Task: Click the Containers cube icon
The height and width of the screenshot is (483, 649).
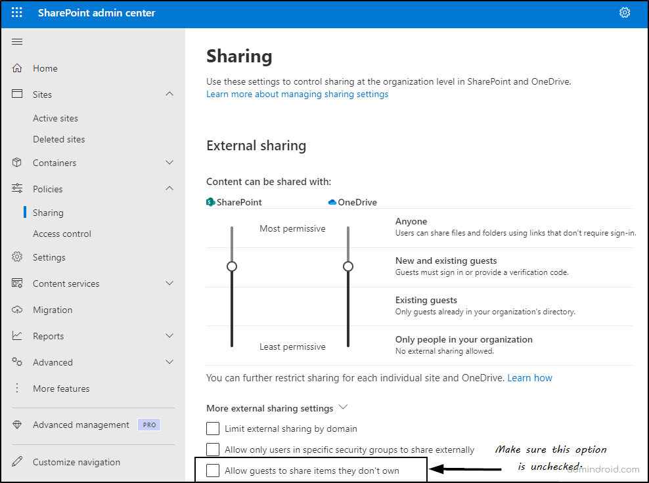Action: (x=17, y=163)
